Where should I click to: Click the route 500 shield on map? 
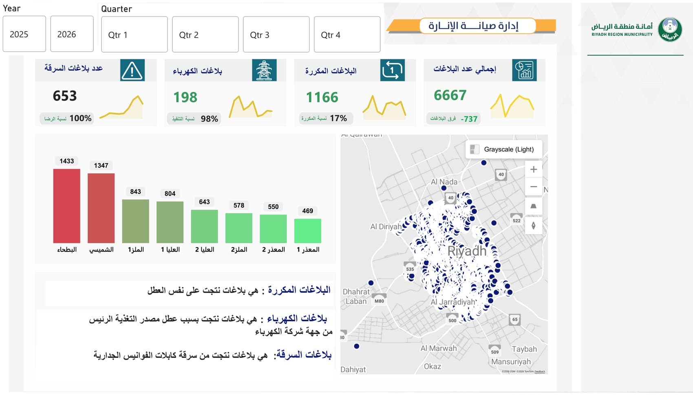pyautogui.click(x=452, y=319)
